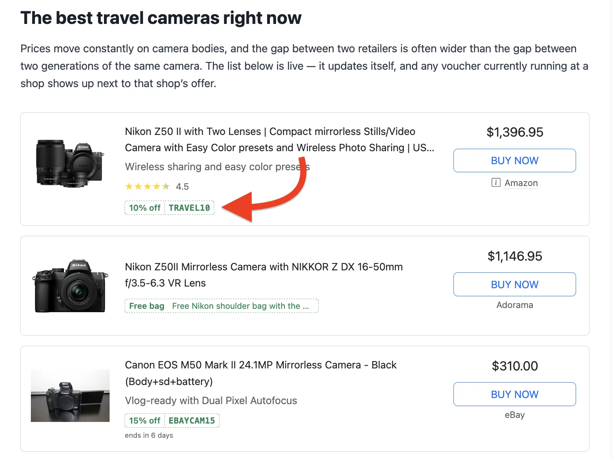Viewport: 613px width, 458px height.
Task: Open the Nikon Z50 II with Two Lenses title
Action: point(279,139)
